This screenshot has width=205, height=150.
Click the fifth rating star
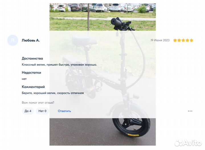coord(191,40)
